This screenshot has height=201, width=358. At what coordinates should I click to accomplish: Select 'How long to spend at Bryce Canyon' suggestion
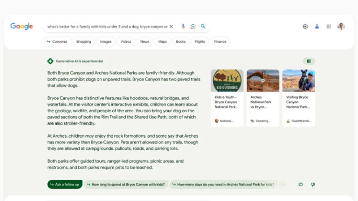(126, 184)
